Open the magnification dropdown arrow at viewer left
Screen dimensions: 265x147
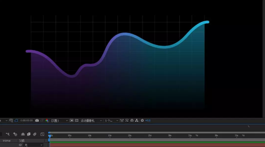[6, 121]
